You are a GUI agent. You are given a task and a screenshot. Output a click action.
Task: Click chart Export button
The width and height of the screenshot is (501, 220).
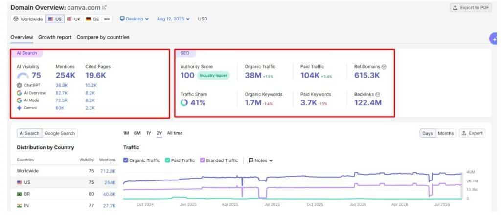click(x=472, y=133)
